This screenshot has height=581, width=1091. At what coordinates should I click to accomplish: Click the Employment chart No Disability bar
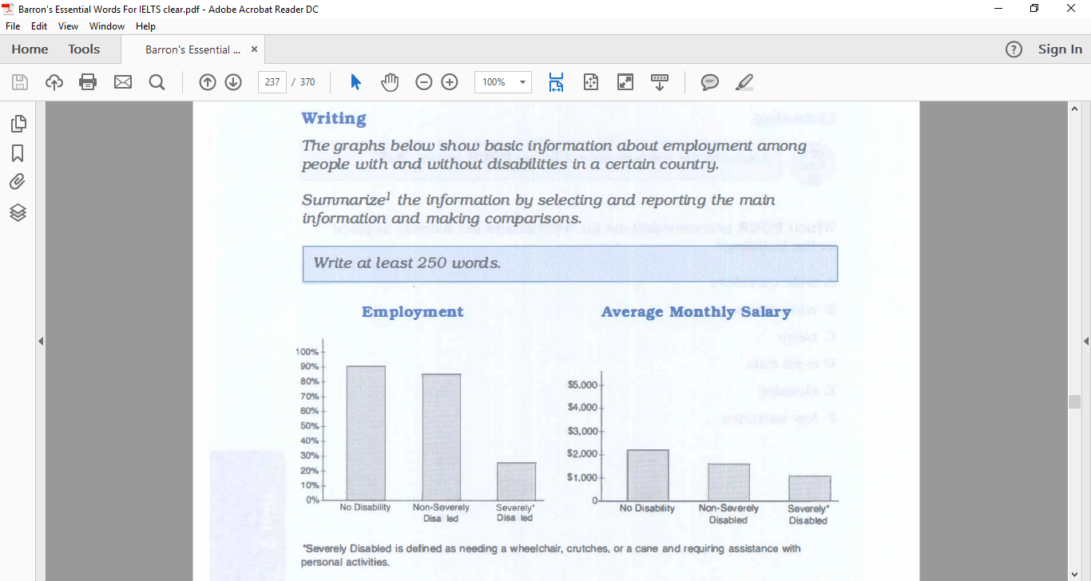pos(366,433)
